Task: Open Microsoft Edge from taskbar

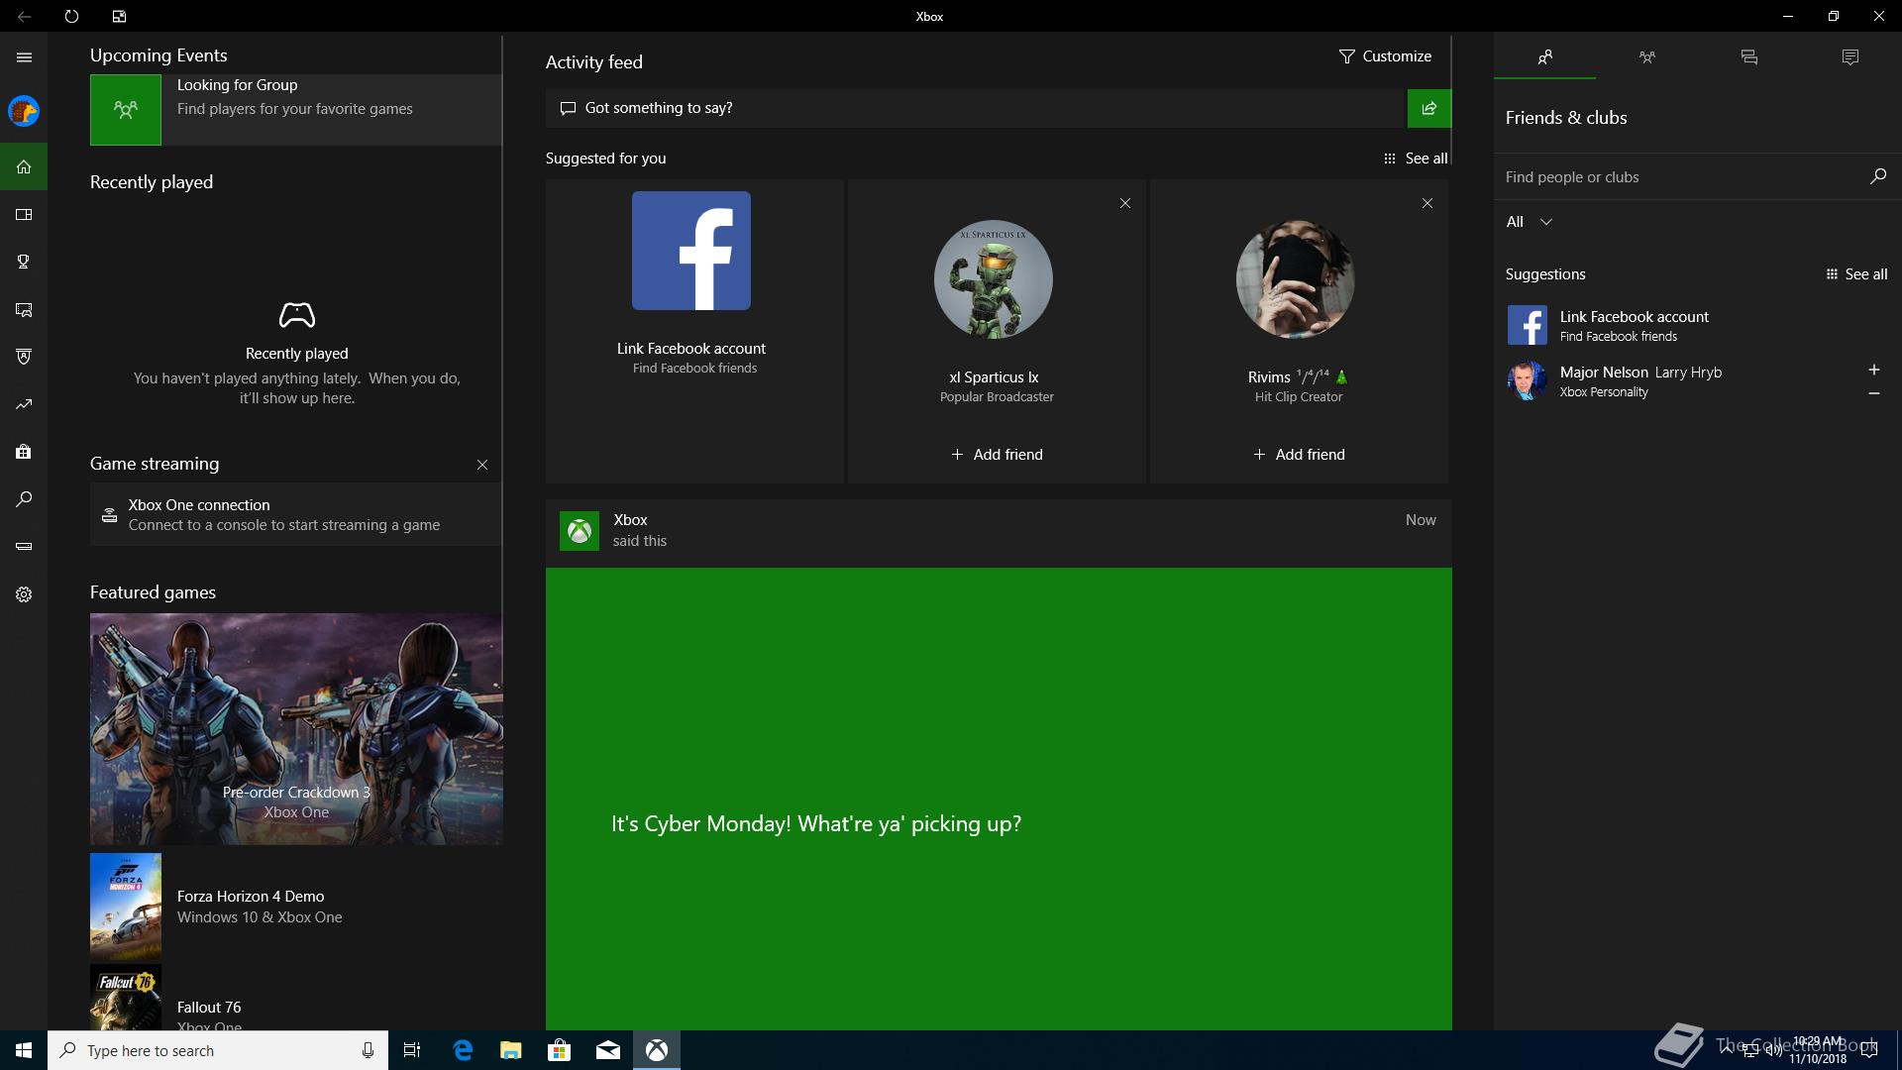Action: [x=462, y=1050]
